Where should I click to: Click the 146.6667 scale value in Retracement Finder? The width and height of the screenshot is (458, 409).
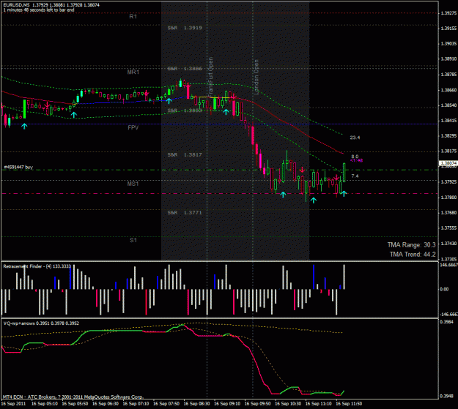click(x=448, y=265)
